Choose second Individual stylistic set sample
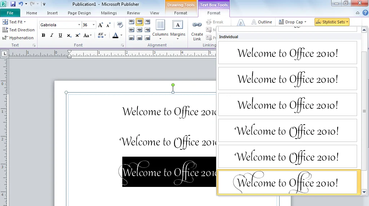The width and height of the screenshot is (369, 206). (x=287, y=79)
